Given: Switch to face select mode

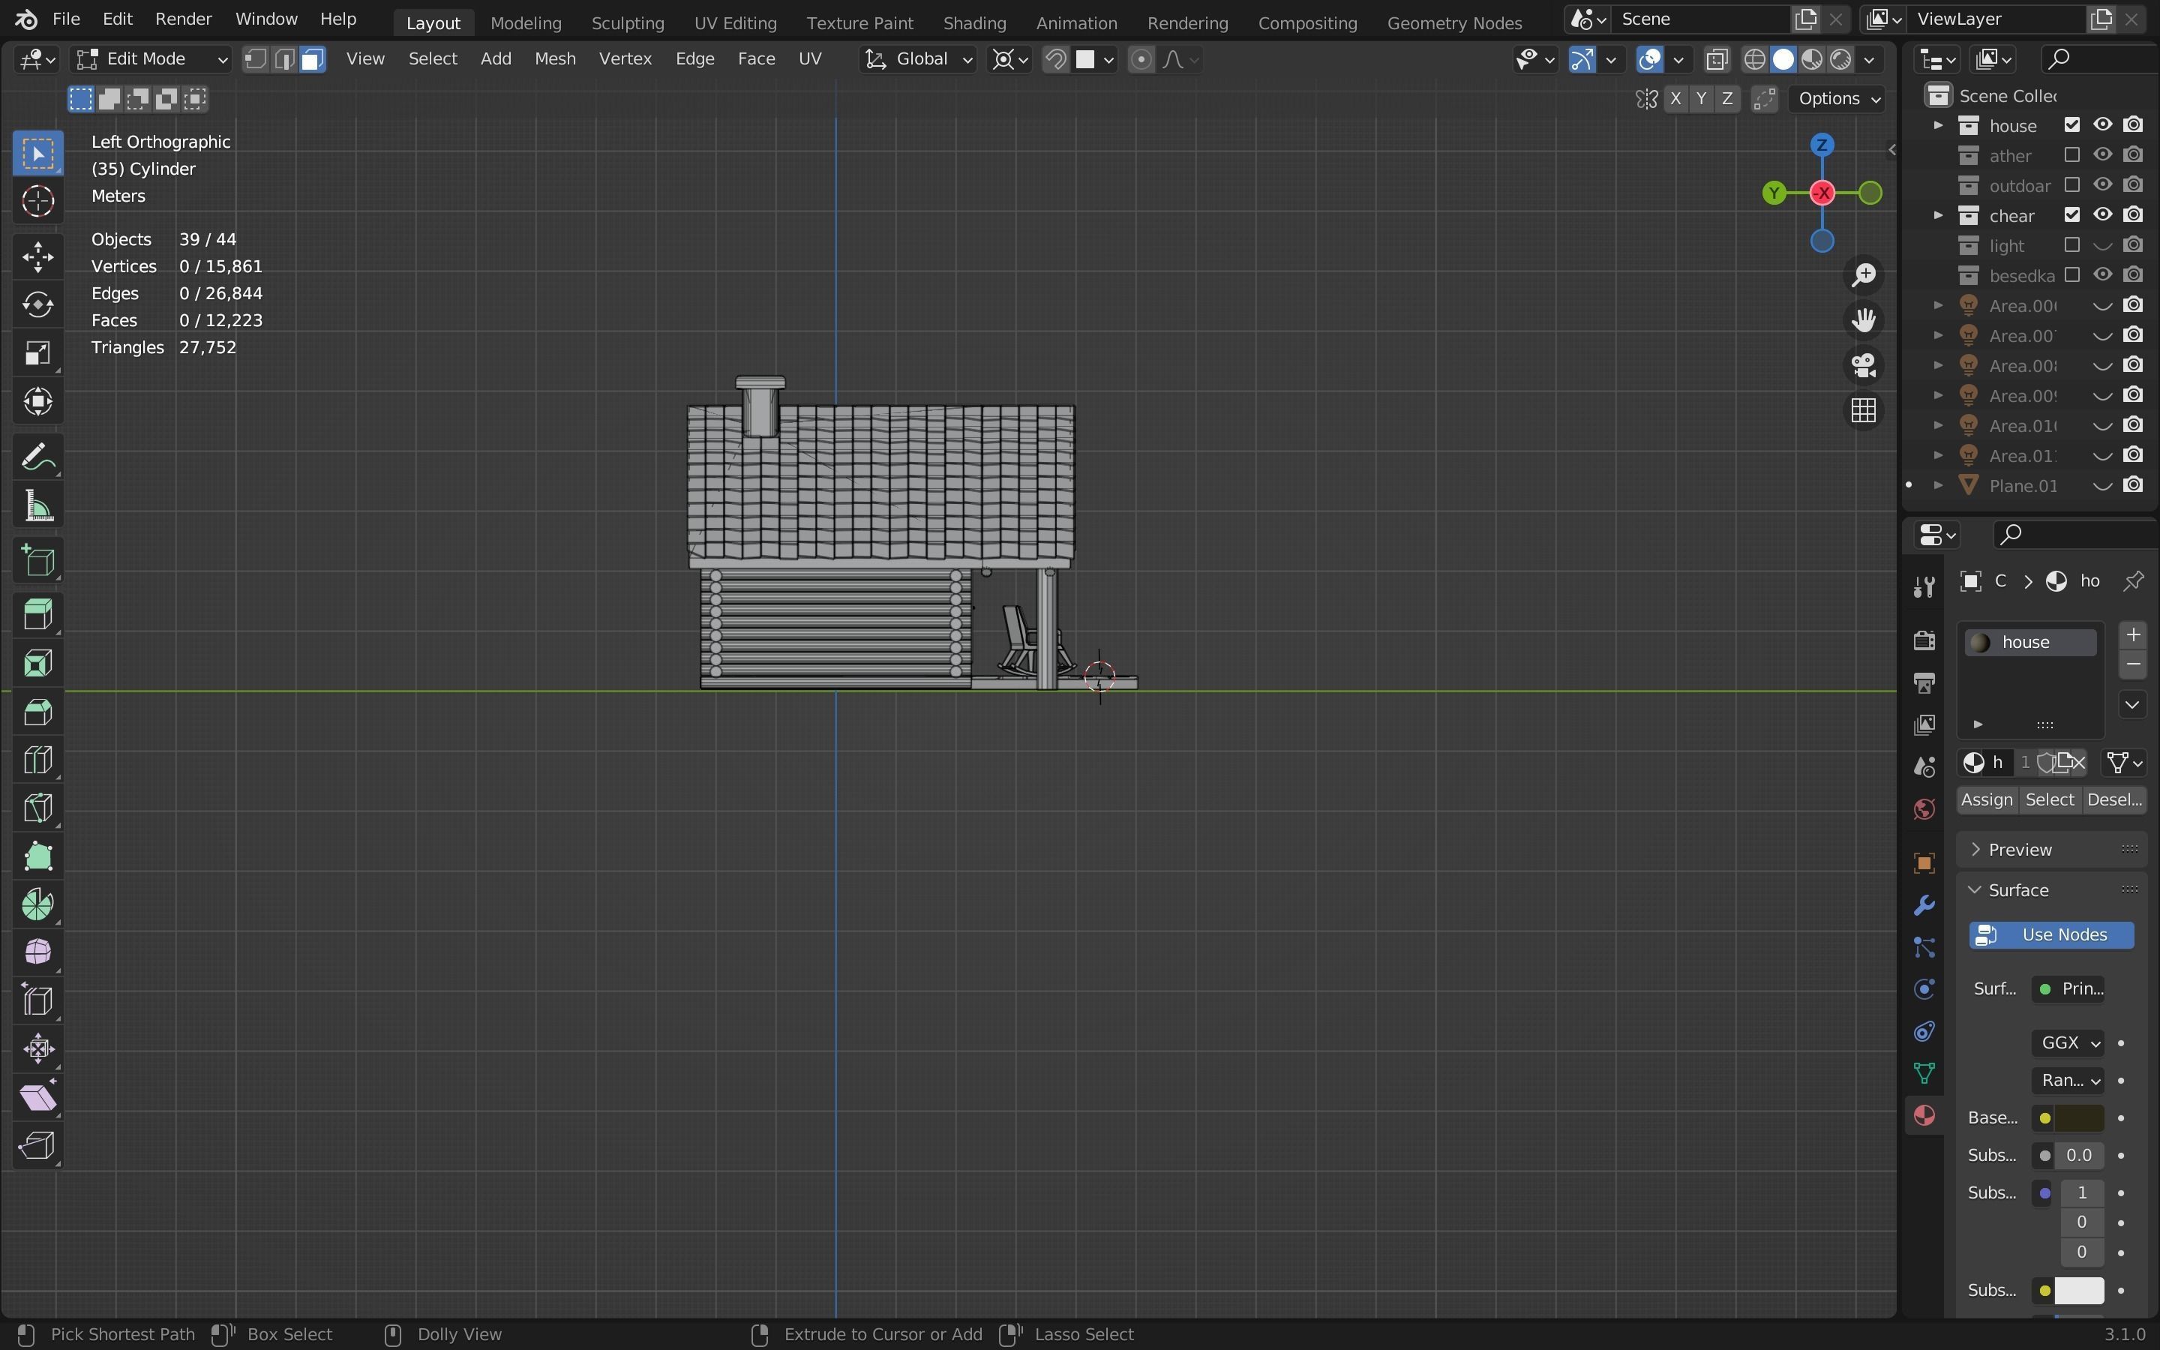Looking at the screenshot, I should (x=311, y=59).
